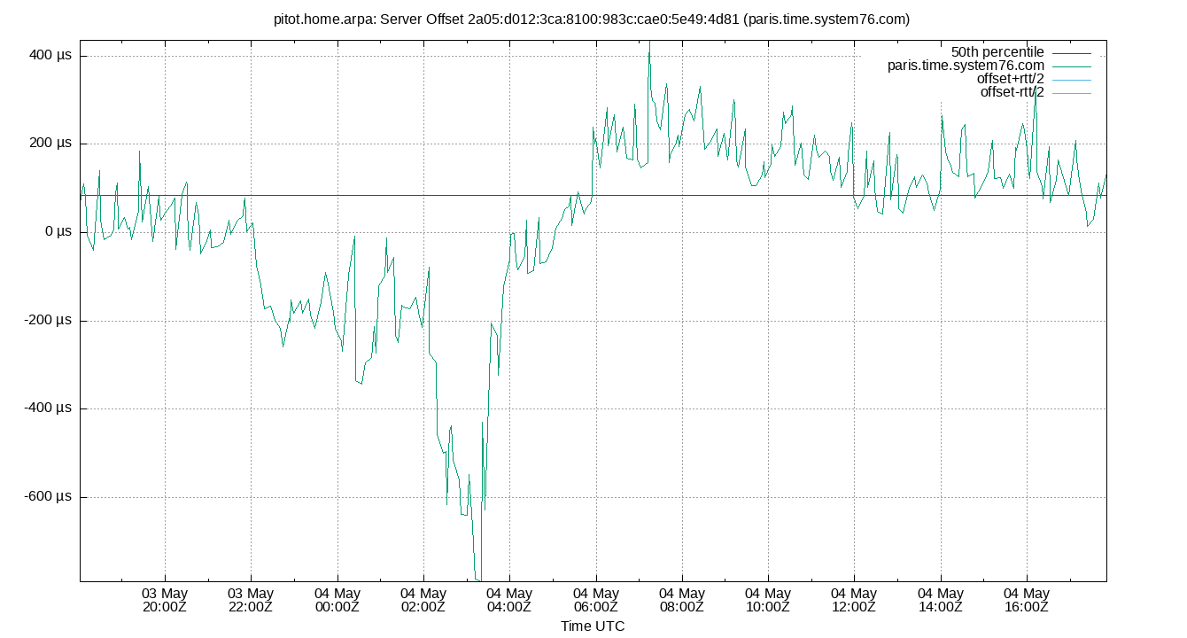Click the '04 May 10:00Z' x-axis label
Image resolution: width=1187 pixels, height=638 pixels.
(x=768, y=600)
